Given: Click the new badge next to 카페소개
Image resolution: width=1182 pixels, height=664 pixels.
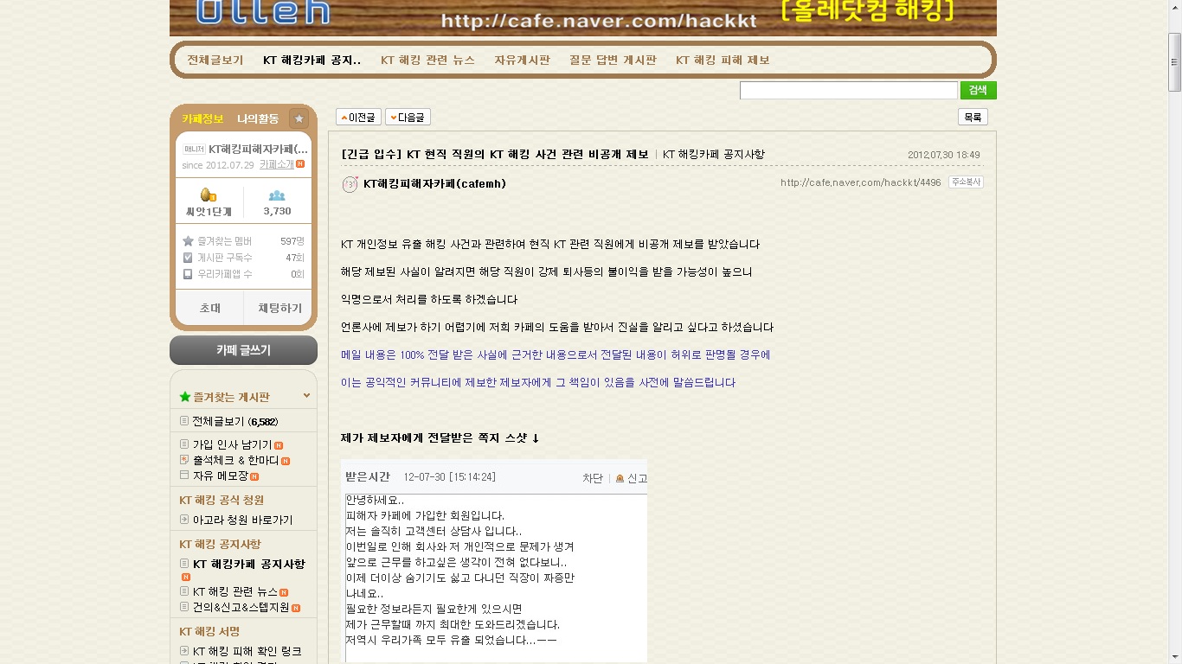Looking at the screenshot, I should click(x=300, y=164).
